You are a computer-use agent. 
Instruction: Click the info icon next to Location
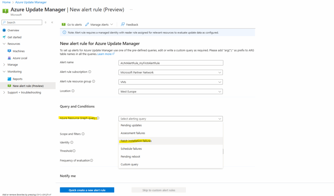click(73, 91)
